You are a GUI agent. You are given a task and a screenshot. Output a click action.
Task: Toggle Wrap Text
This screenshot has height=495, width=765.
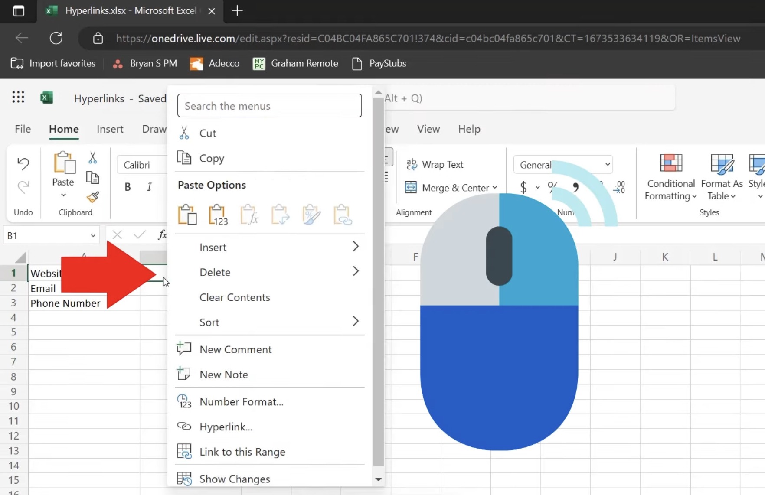[435, 164]
